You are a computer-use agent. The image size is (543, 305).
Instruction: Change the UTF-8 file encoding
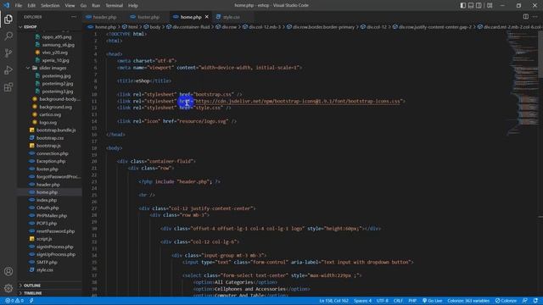pyautogui.click(x=383, y=301)
